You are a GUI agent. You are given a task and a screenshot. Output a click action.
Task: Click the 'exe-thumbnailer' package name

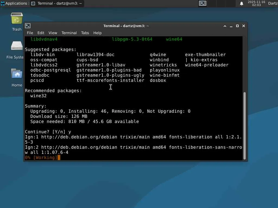pyautogui.click(x=205, y=55)
